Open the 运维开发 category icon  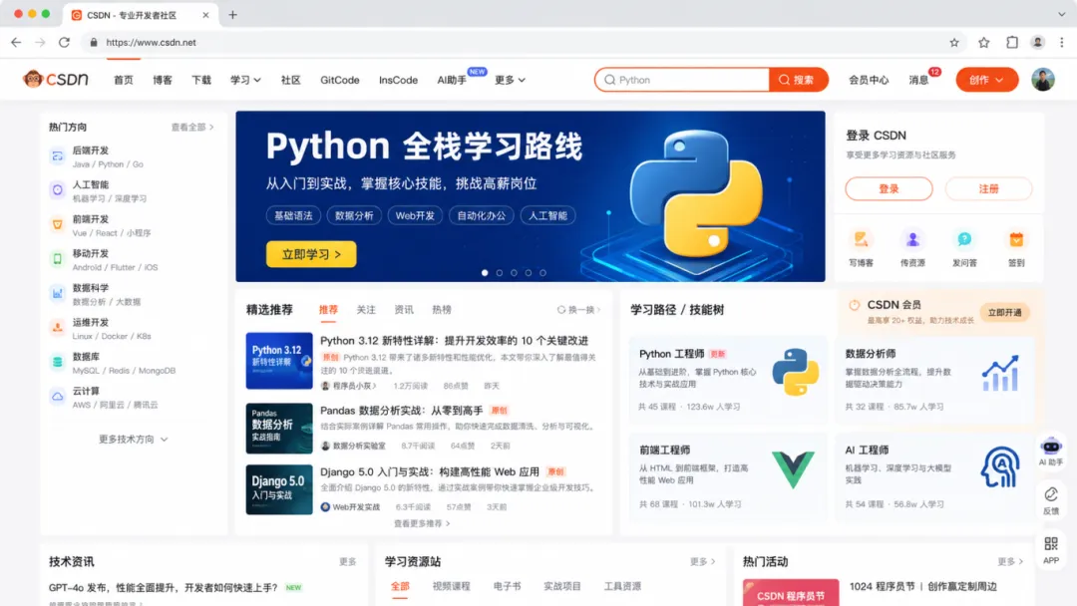pos(58,327)
